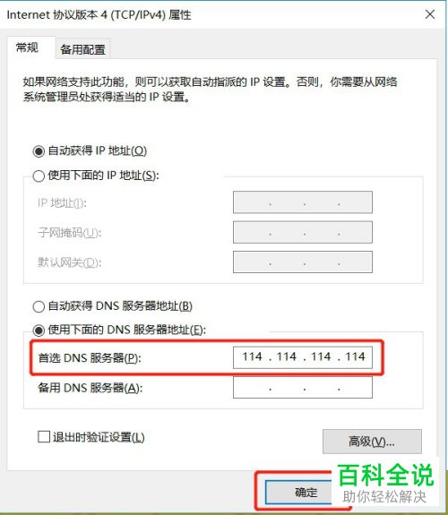Focus first octet of 备用 DNS 服务器 field

click(252, 388)
